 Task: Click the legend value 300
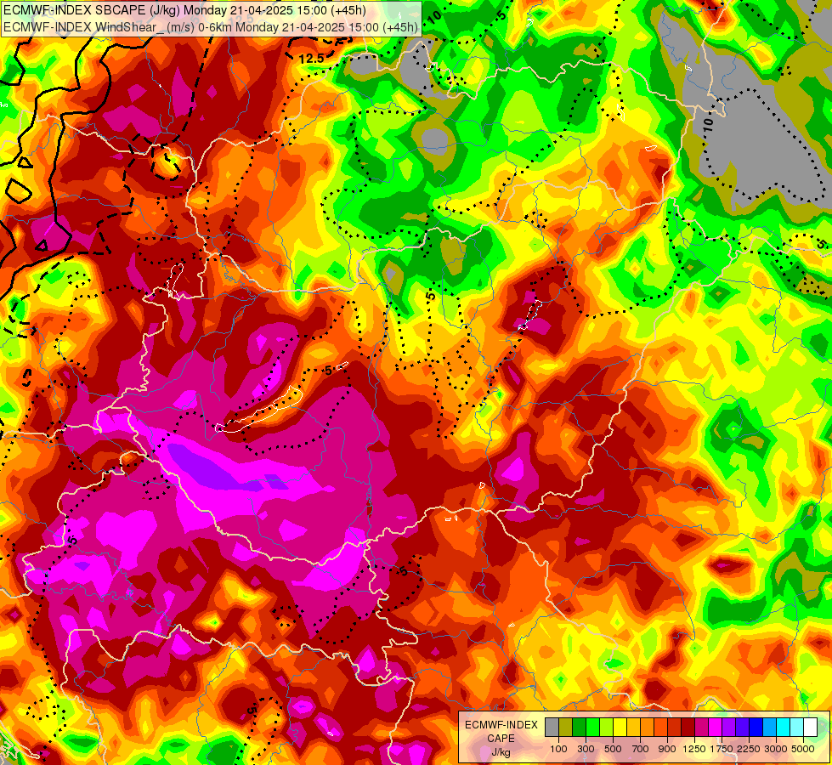[x=586, y=749]
